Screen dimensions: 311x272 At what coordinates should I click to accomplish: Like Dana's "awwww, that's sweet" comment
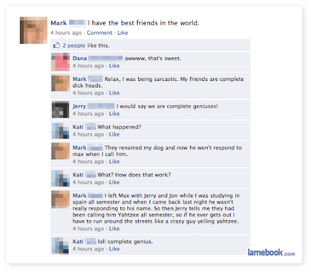coord(114,66)
